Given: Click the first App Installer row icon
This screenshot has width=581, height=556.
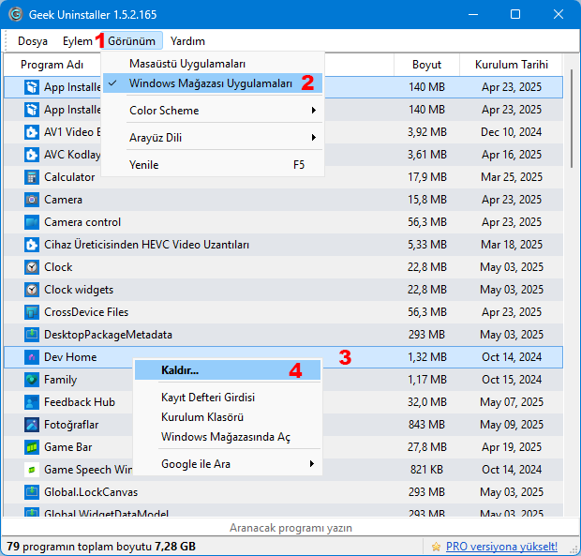Looking at the screenshot, I should [x=32, y=87].
